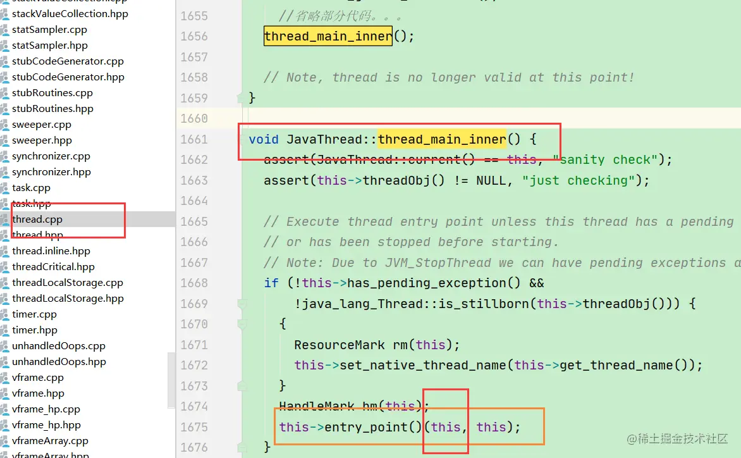The image size is (741, 458).
Task: Open stubRoutines.cpp file
Action: pyautogui.click(x=52, y=92)
